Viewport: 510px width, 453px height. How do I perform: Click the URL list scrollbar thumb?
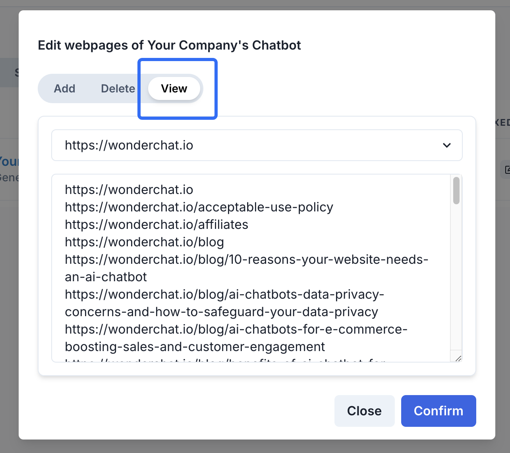[456, 191]
